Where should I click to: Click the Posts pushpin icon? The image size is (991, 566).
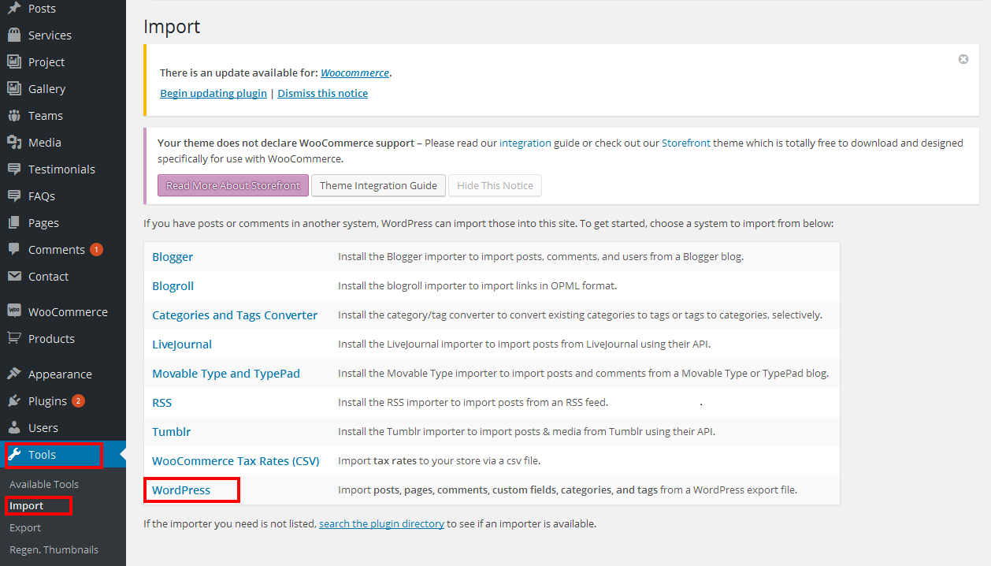(x=13, y=9)
